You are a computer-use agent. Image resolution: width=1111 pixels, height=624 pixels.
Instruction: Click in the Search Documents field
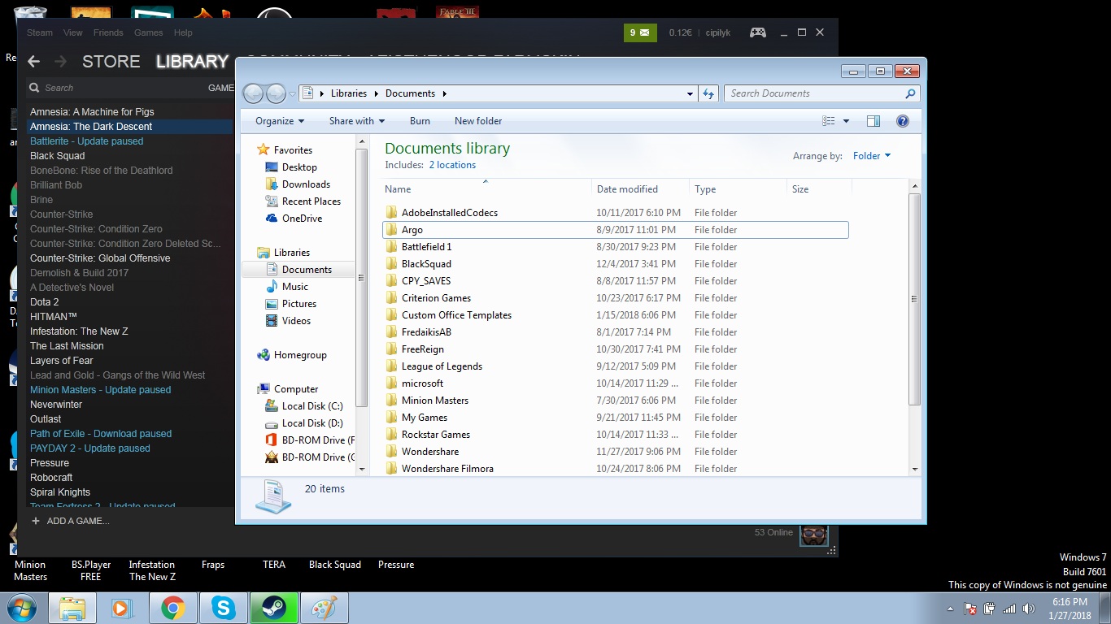(x=813, y=93)
